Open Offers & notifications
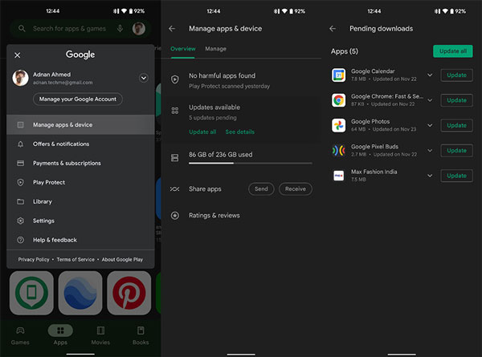The height and width of the screenshot is (357, 482). coord(80,144)
